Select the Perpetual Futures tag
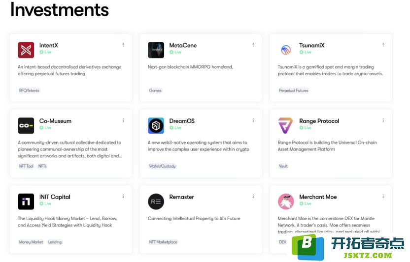Image resolution: width=410 pixels, height=262 pixels. pos(294,90)
